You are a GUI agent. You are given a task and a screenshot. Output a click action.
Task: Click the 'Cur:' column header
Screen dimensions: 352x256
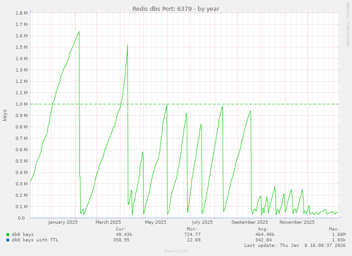121,229
